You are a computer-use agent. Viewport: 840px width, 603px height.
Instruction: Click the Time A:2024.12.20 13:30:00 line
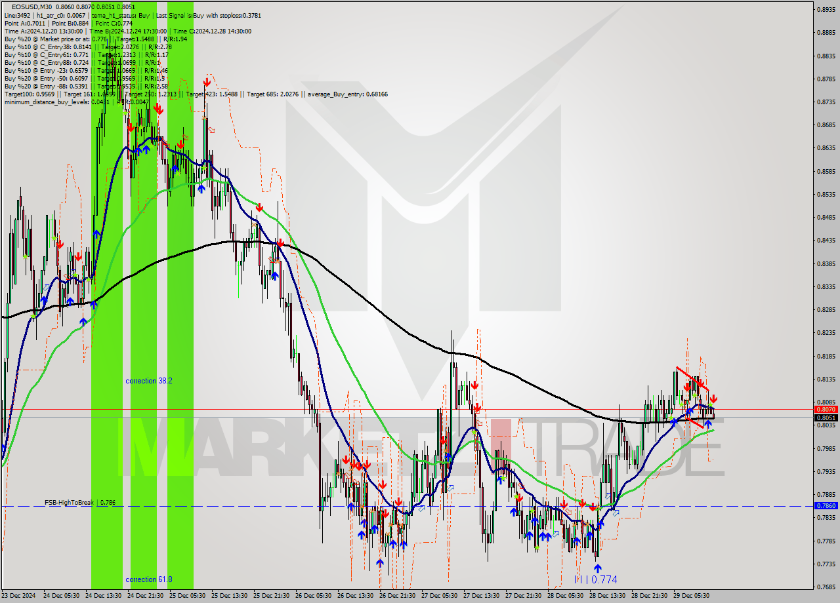pyautogui.click(x=127, y=31)
